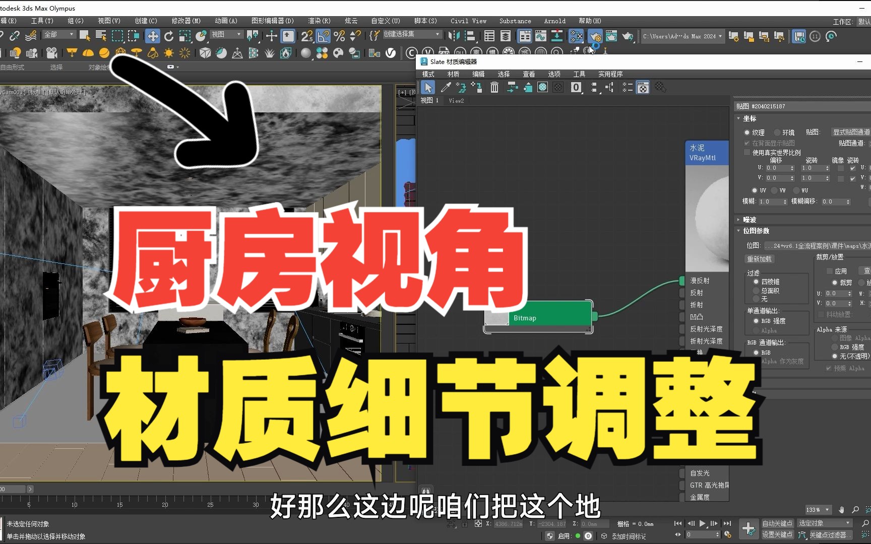Toggle the Percent Snap icon
Screen dimensions: 871x544
click(339, 36)
